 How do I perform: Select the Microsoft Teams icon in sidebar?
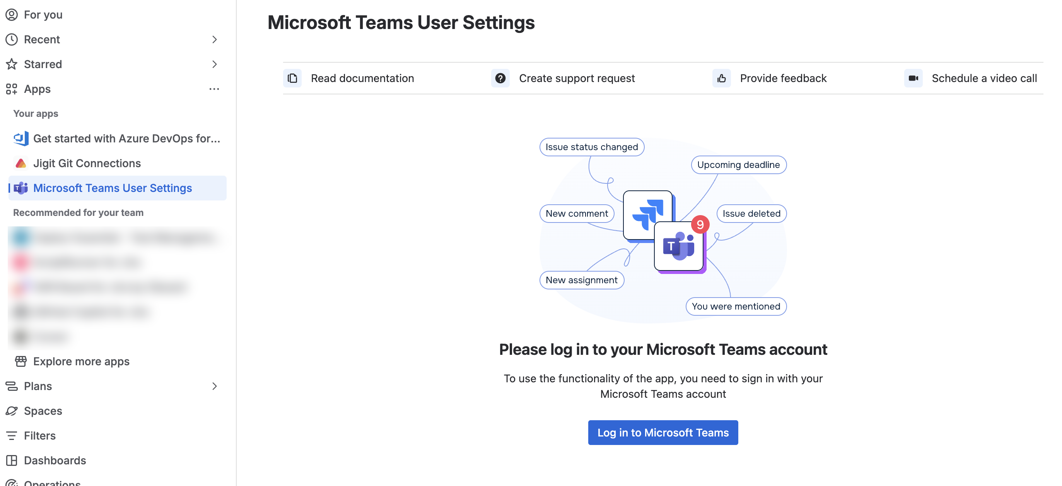pos(20,188)
